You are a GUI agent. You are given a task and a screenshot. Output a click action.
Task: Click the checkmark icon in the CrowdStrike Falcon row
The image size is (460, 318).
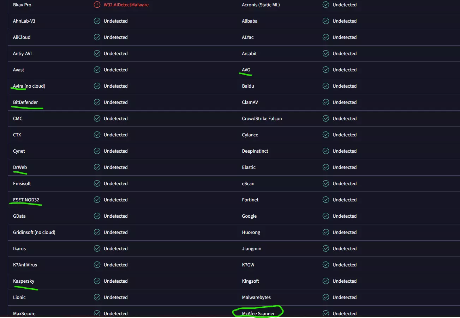pos(326,119)
